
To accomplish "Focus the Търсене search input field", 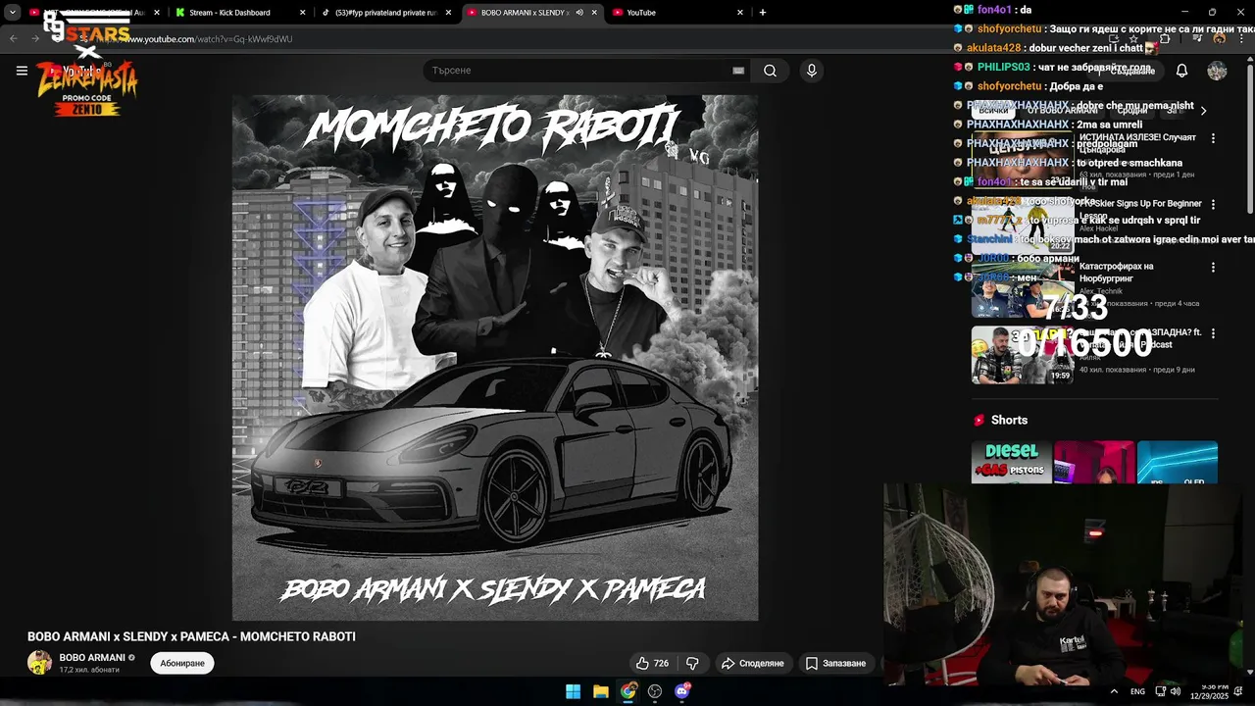I will (x=578, y=71).
